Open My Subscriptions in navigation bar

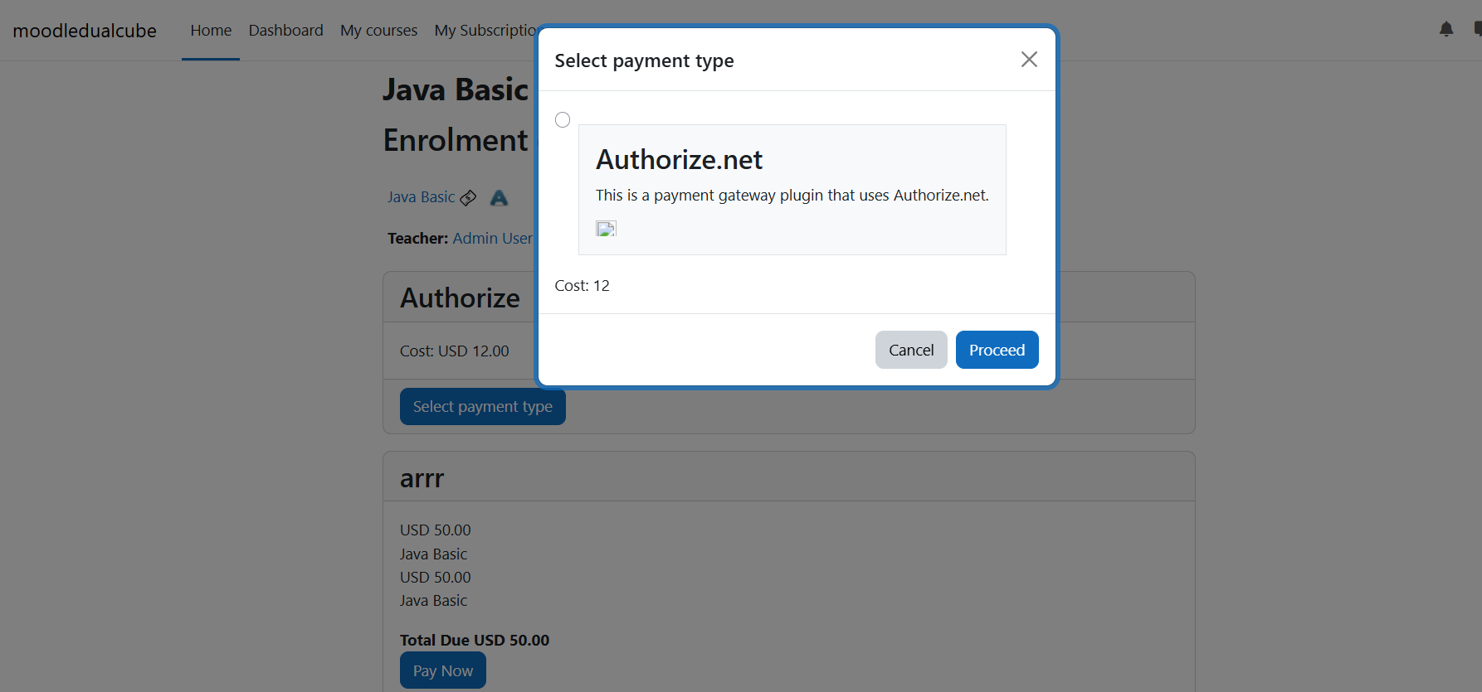point(485,31)
